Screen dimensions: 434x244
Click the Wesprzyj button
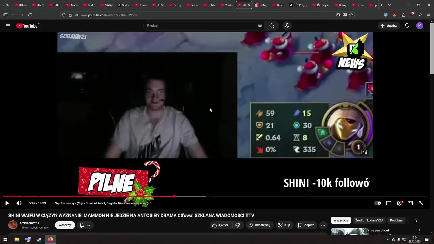click(65, 225)
